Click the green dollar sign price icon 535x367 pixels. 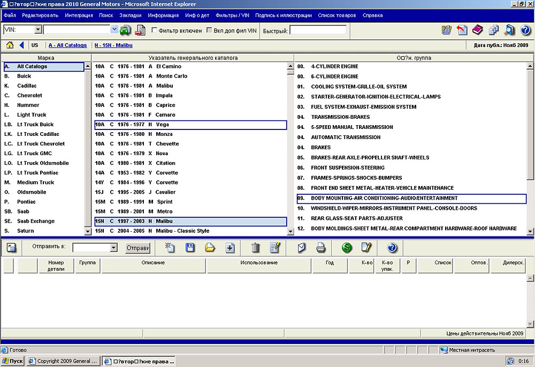click(x=347, y=248)
